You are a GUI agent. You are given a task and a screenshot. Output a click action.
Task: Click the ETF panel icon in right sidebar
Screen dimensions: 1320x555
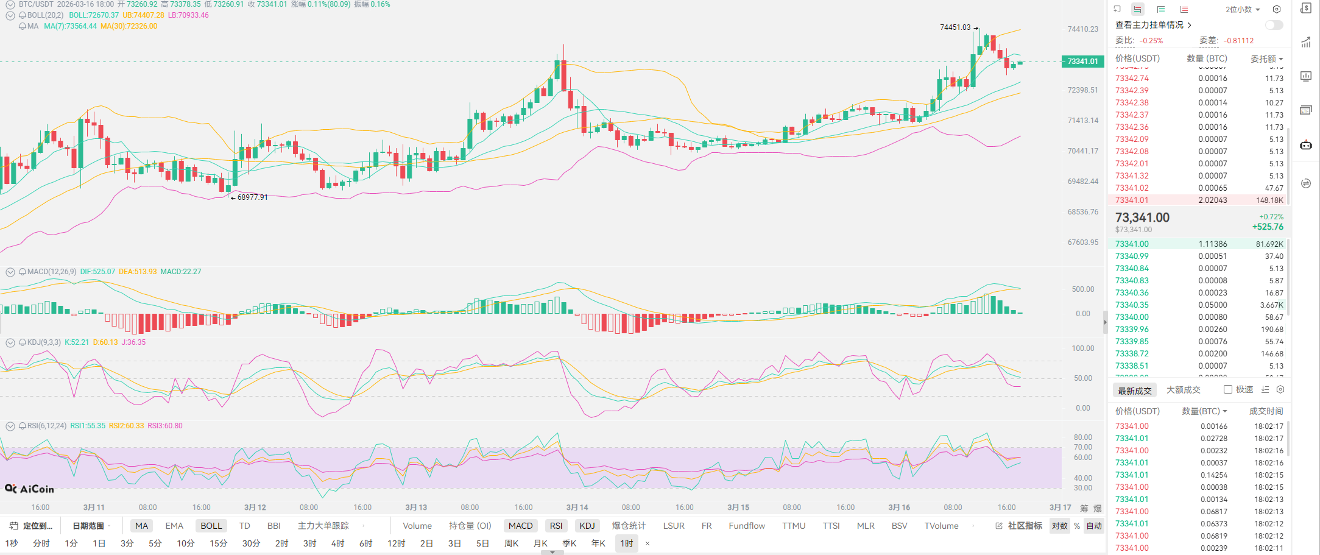coord(1305,110)
